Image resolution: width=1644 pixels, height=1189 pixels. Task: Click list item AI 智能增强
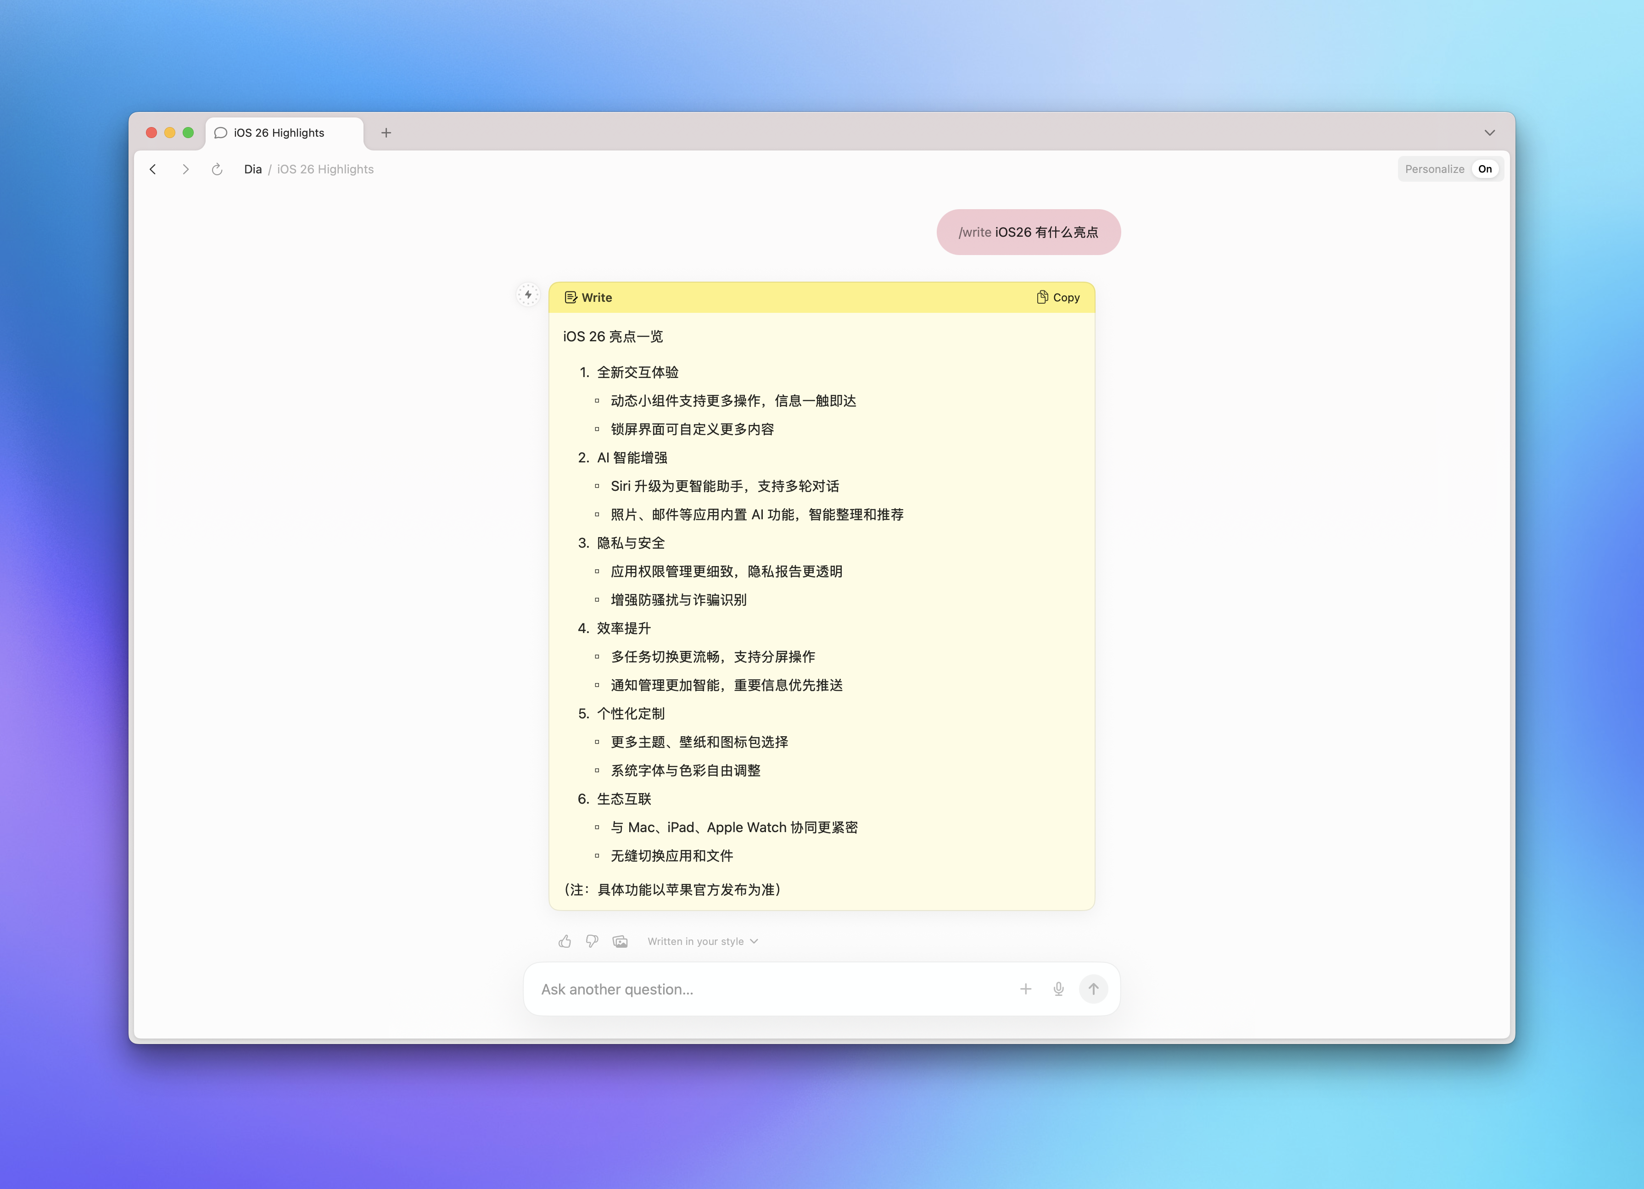pyautogui.click(x=632, y=457)
